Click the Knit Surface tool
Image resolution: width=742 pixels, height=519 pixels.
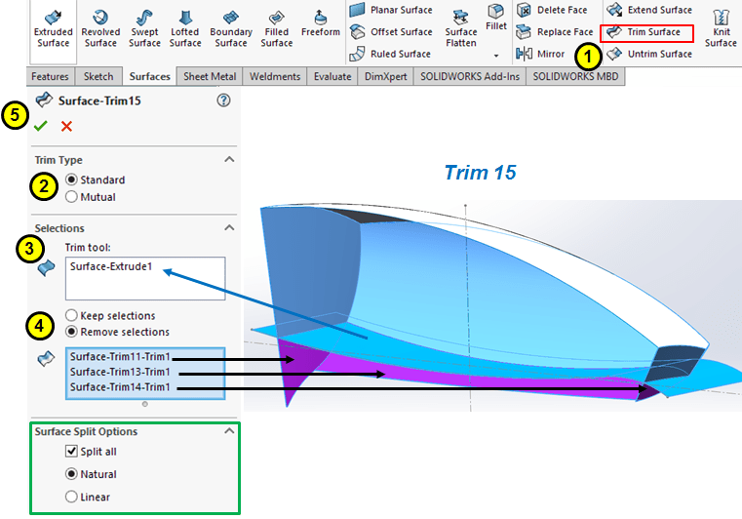click(x=721, y=27)
